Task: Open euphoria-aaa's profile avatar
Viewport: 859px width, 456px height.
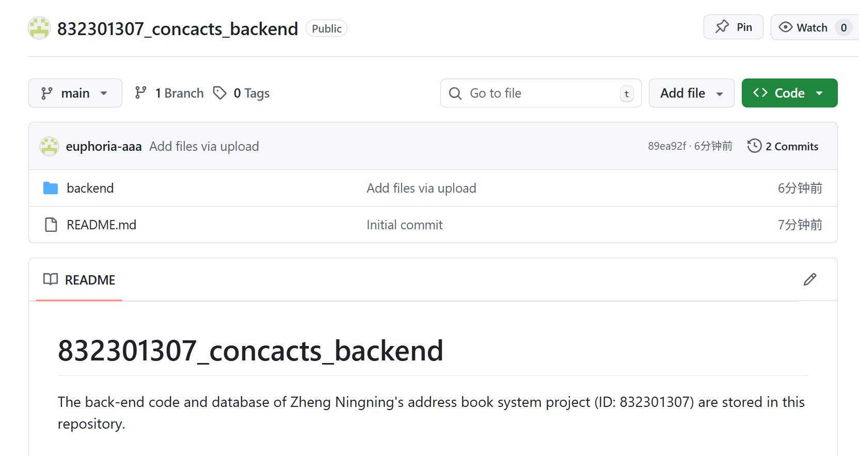Action: click(49, 146)
